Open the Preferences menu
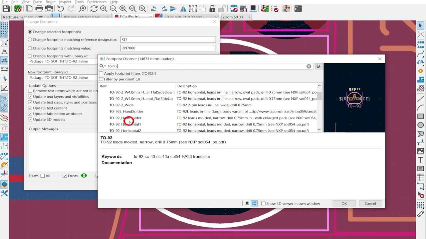The height and width of the screenshot is (239, 426). coord(97,2)
